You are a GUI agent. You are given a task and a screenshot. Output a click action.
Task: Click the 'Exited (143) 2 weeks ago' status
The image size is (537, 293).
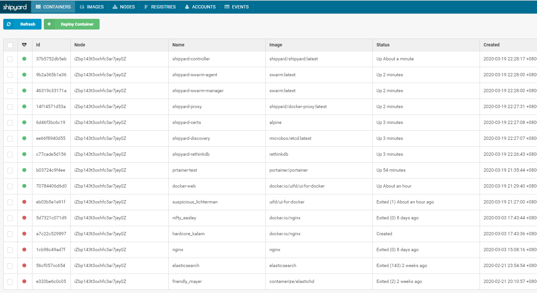point(402,265)
